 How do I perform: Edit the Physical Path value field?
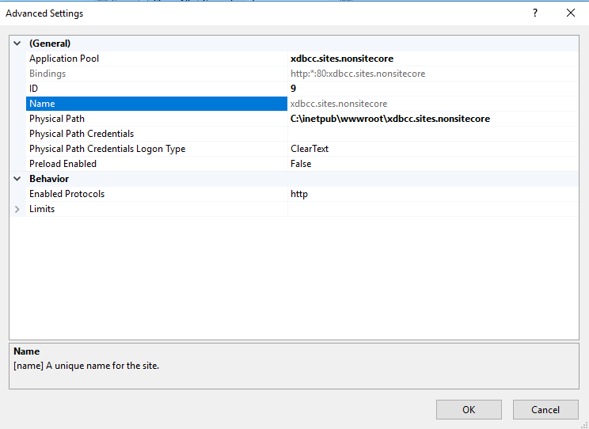click(x=389, y=119)
